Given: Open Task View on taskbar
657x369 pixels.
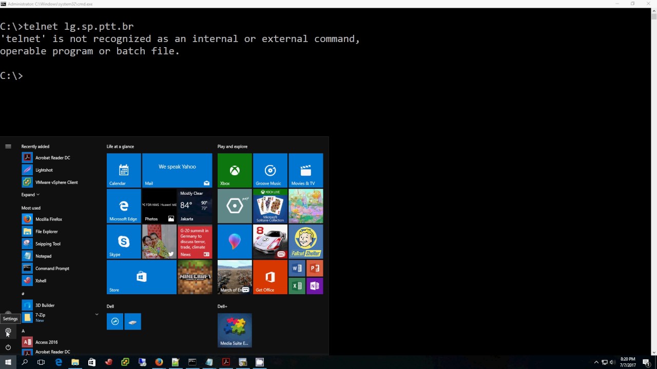Looking at the screenshot, I should tap(41, 362).
